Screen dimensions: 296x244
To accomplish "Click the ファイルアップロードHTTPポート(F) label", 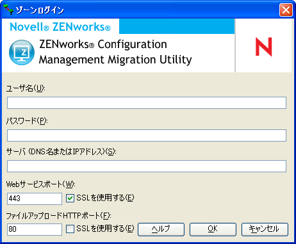I will [x=59, y=216].
